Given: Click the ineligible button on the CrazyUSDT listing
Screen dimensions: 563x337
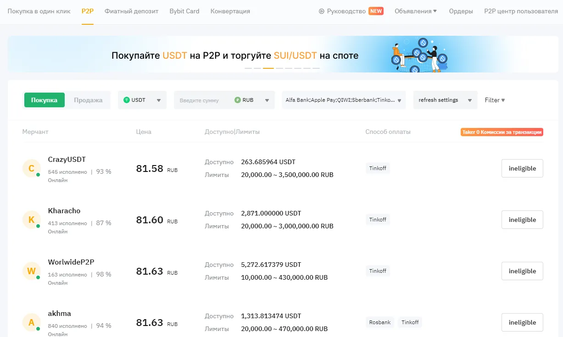Looking at the screenshot, I should coord(522,168).
